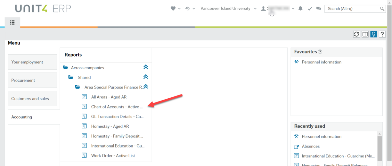Click report icon beside Chart of Accounts

[85, 106]
